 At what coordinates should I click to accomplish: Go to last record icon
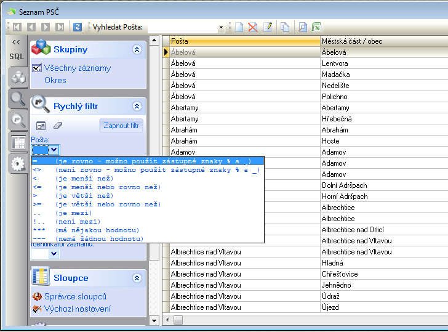pos(60,27)
